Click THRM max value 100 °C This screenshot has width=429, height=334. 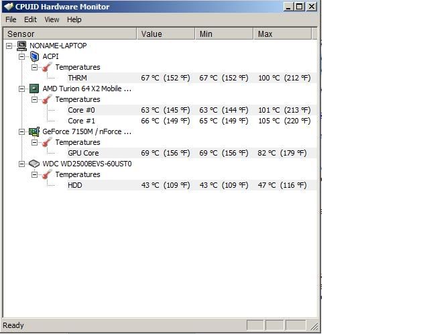pyautogui.click(x=284, y=78)
